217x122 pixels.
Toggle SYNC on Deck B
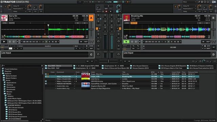click(127, 23)
